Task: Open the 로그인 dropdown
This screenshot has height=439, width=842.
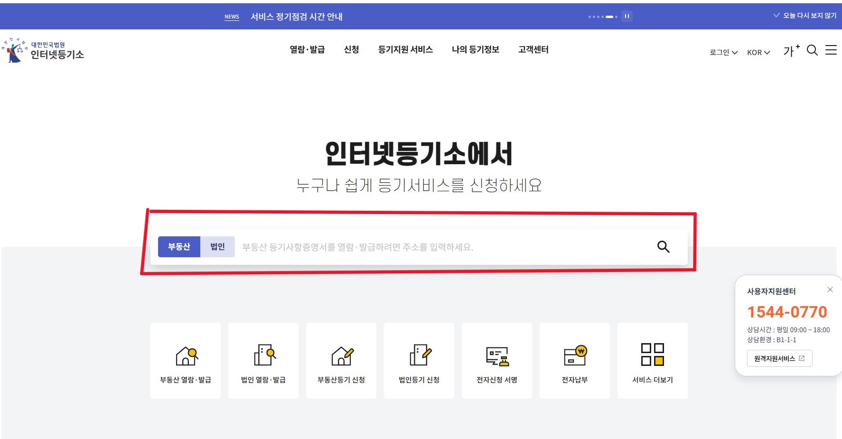Action: coord(723,52)
